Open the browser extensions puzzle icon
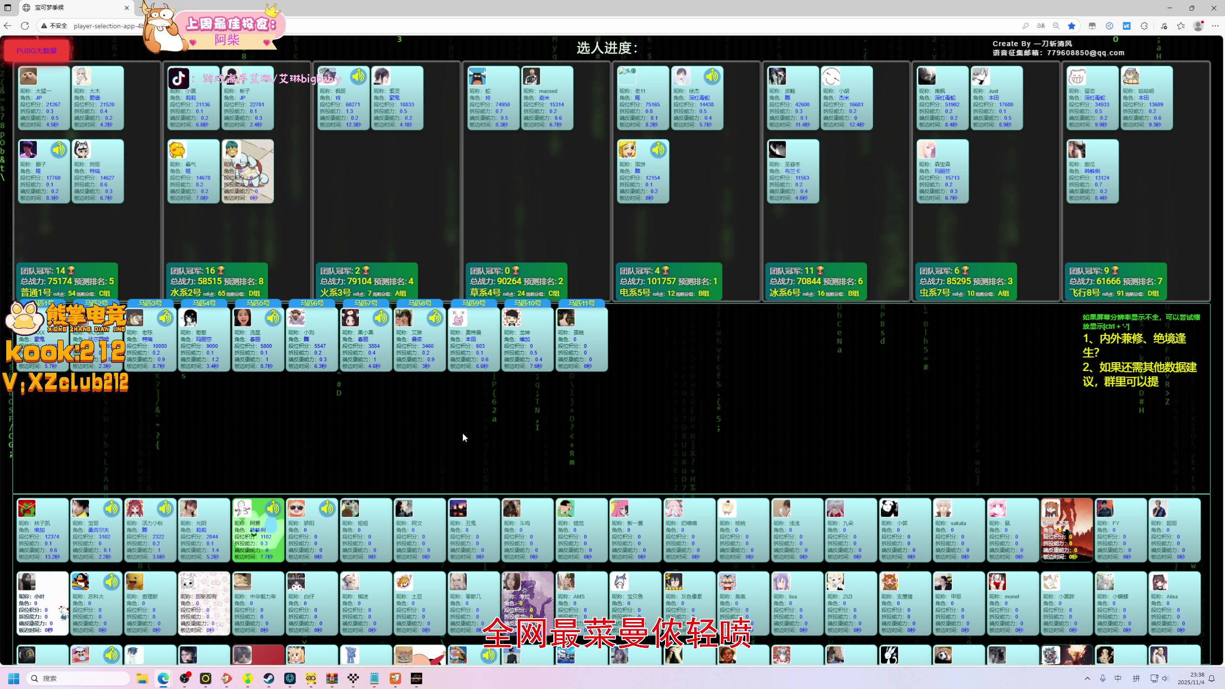Viewport: 1225px width, 689px height. [1144, 26]
